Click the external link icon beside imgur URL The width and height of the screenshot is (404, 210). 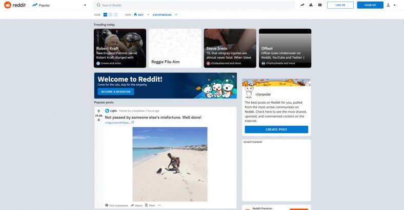pyautogui.click(x=133, y=123)
